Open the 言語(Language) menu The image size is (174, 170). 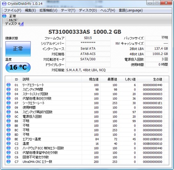[x=131, y=10]
